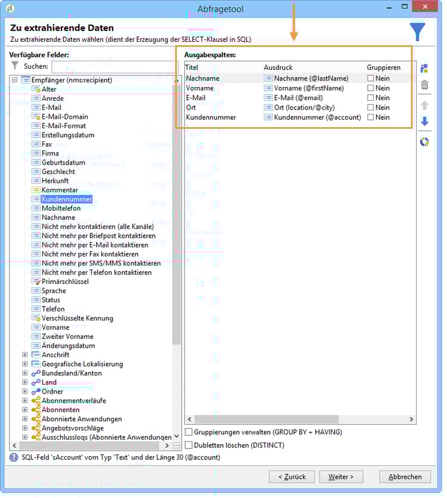
Task: Click the Gruppieren column header
Action: tap(383, 67)
